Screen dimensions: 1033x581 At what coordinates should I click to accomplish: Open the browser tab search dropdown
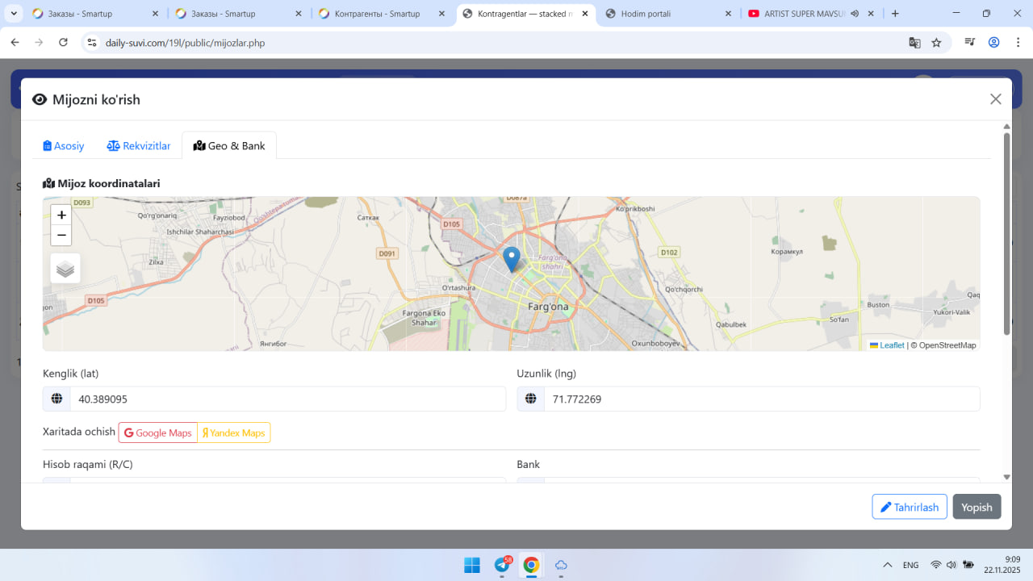tap(14, 14)
